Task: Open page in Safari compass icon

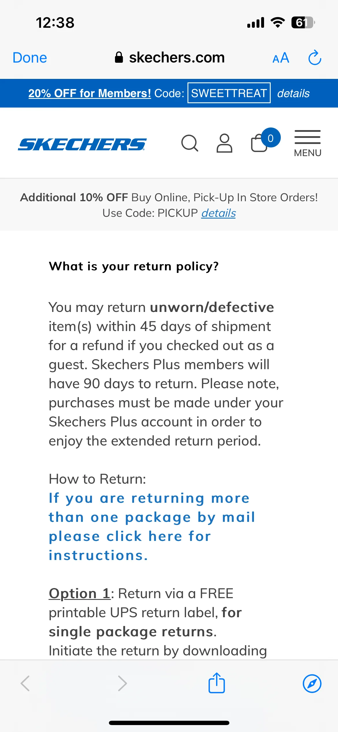Action: point(312,684)
